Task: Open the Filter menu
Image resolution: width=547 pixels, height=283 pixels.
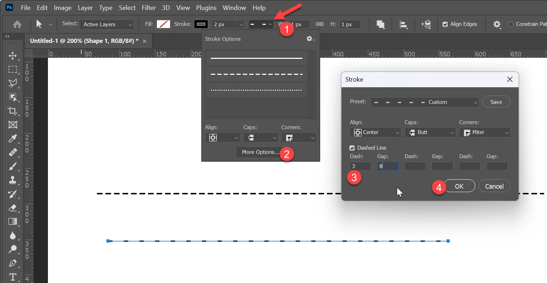Action: (149, 7)
